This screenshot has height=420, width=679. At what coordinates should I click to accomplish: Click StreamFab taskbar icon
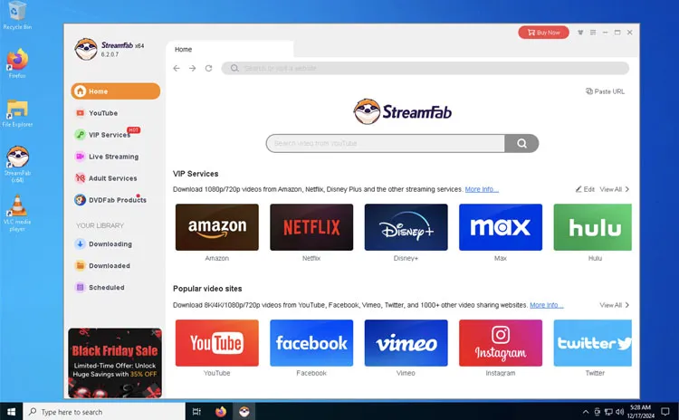[x=244, y=411]
